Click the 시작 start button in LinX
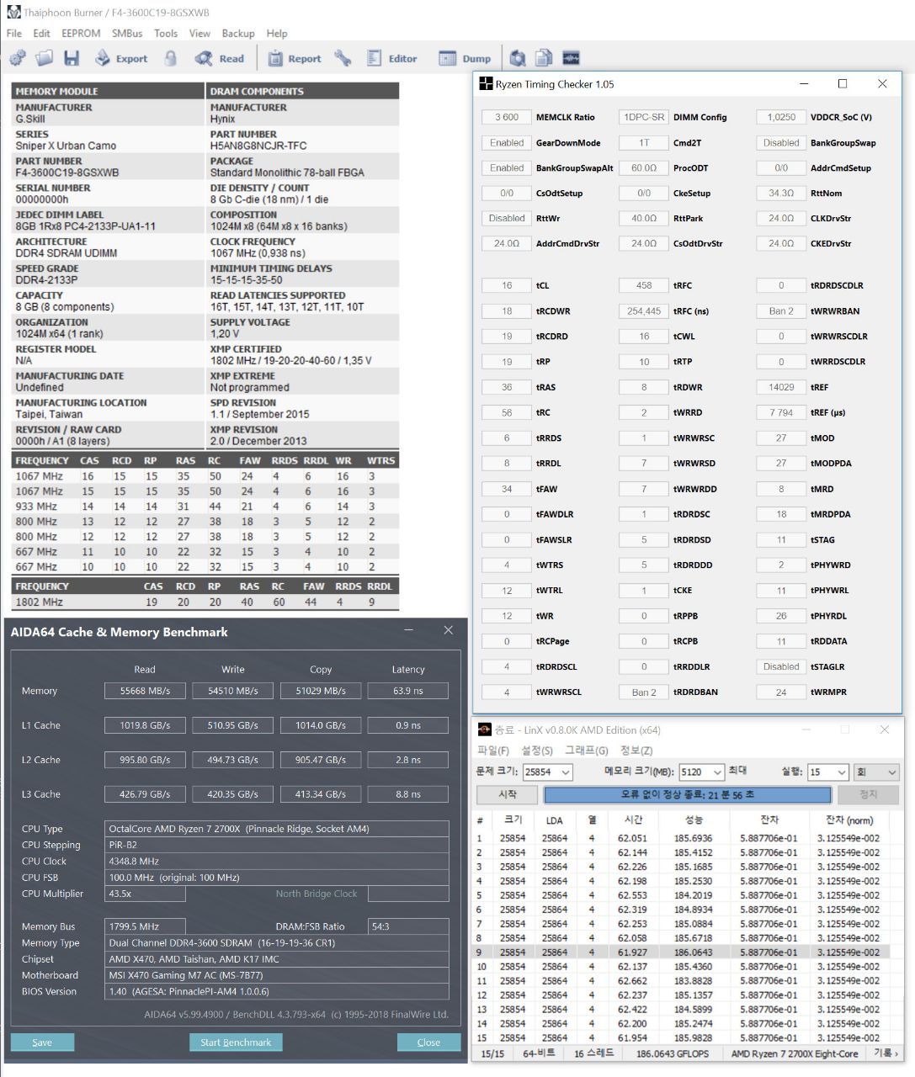This screenshot has width=915, height=1077. point(508,794)
